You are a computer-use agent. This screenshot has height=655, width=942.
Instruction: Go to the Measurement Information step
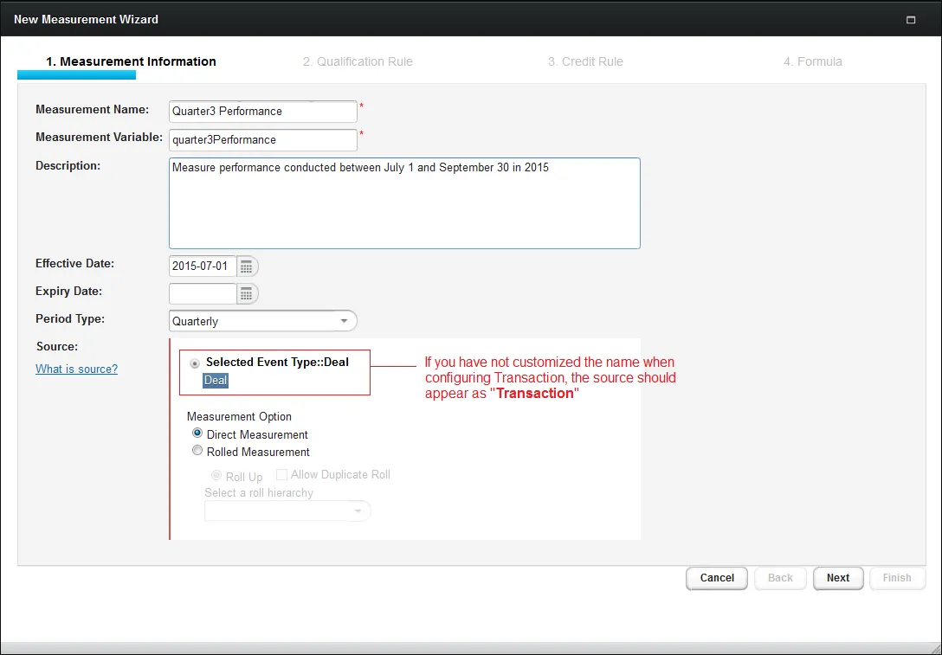click(x=131, y=61)
